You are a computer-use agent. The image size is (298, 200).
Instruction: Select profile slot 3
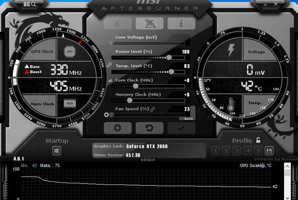pyautogui.click(x=237, y=151)
